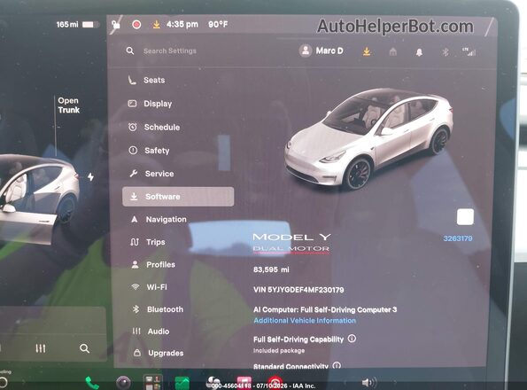The image size is (527, 390).
Task: Tap the magnifier icon beside Search Settings
Action: point(130,51)
